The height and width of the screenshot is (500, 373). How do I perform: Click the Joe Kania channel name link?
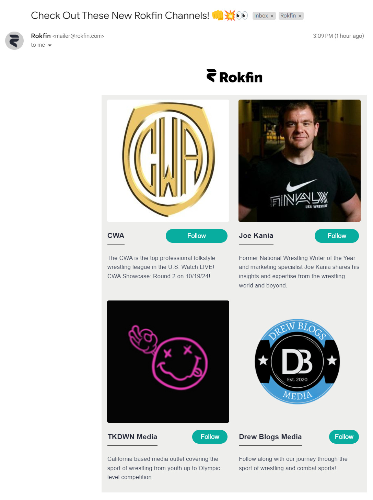pos(256,236)
